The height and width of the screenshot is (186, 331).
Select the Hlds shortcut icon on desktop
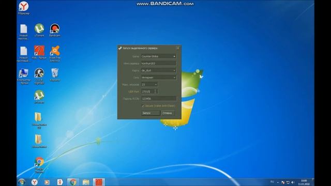39,52
